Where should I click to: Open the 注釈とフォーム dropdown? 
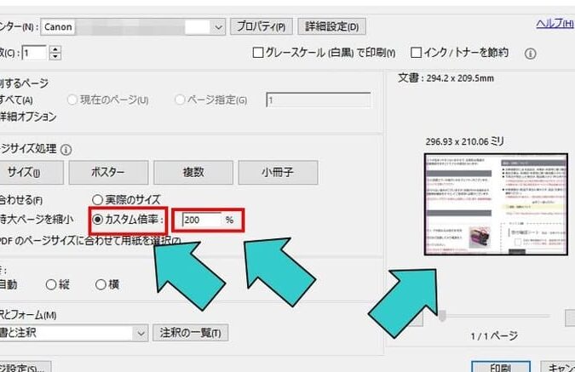(x=74, y=333)
